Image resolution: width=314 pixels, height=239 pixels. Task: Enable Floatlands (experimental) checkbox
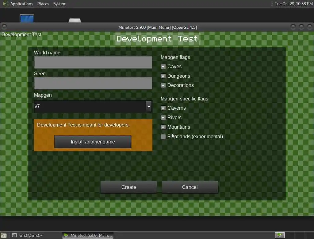163,137
